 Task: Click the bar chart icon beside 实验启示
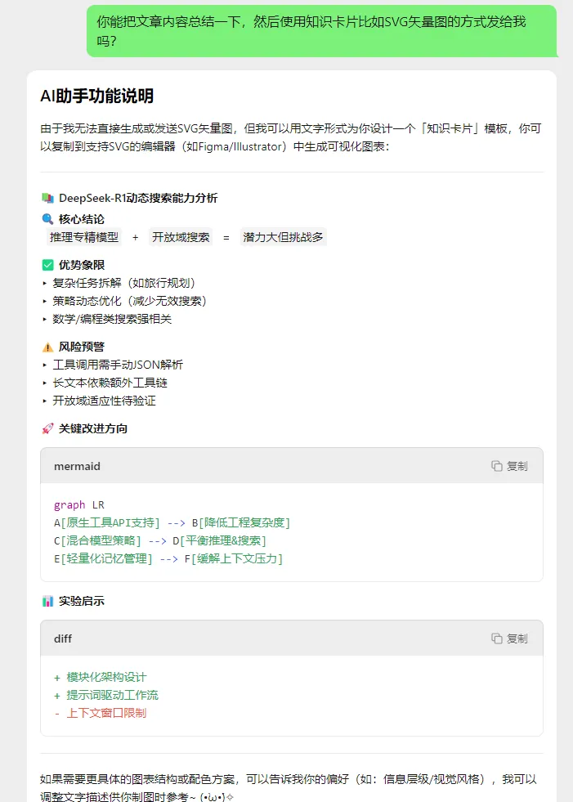pyautogui.click(x=47, y=601)
